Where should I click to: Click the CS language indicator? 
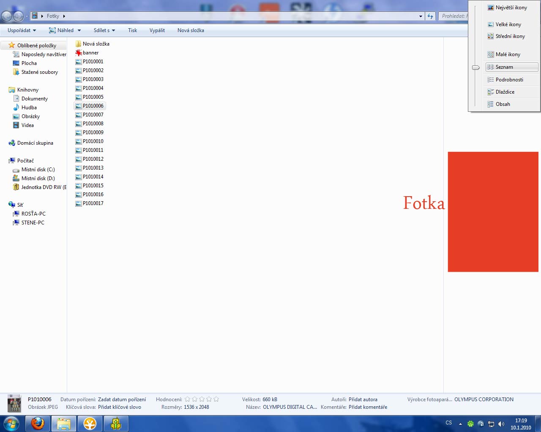(448, 423)
